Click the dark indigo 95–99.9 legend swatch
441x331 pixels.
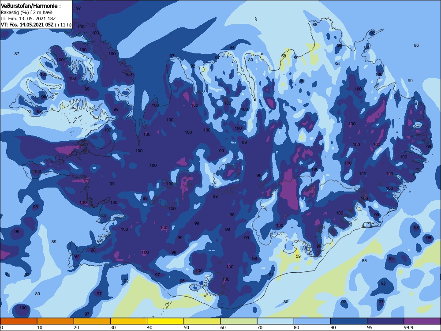385,321
